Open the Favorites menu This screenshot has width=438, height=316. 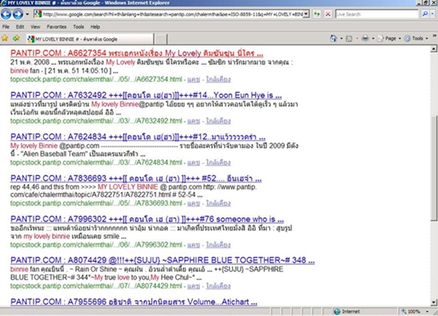(x=57, y=27)
